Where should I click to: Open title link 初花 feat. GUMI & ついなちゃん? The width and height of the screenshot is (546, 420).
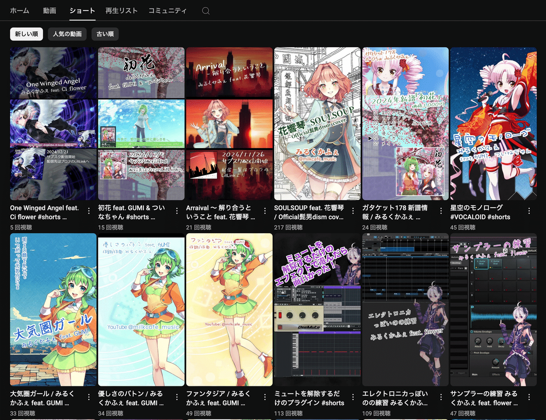[x=132, y=212]
